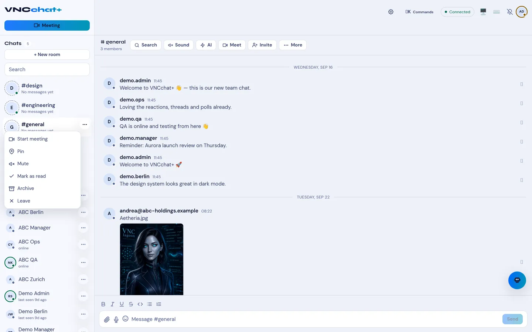Toggle strikethrough formatting
Viewport: 532px width, 332px height.
coord(131,304)
